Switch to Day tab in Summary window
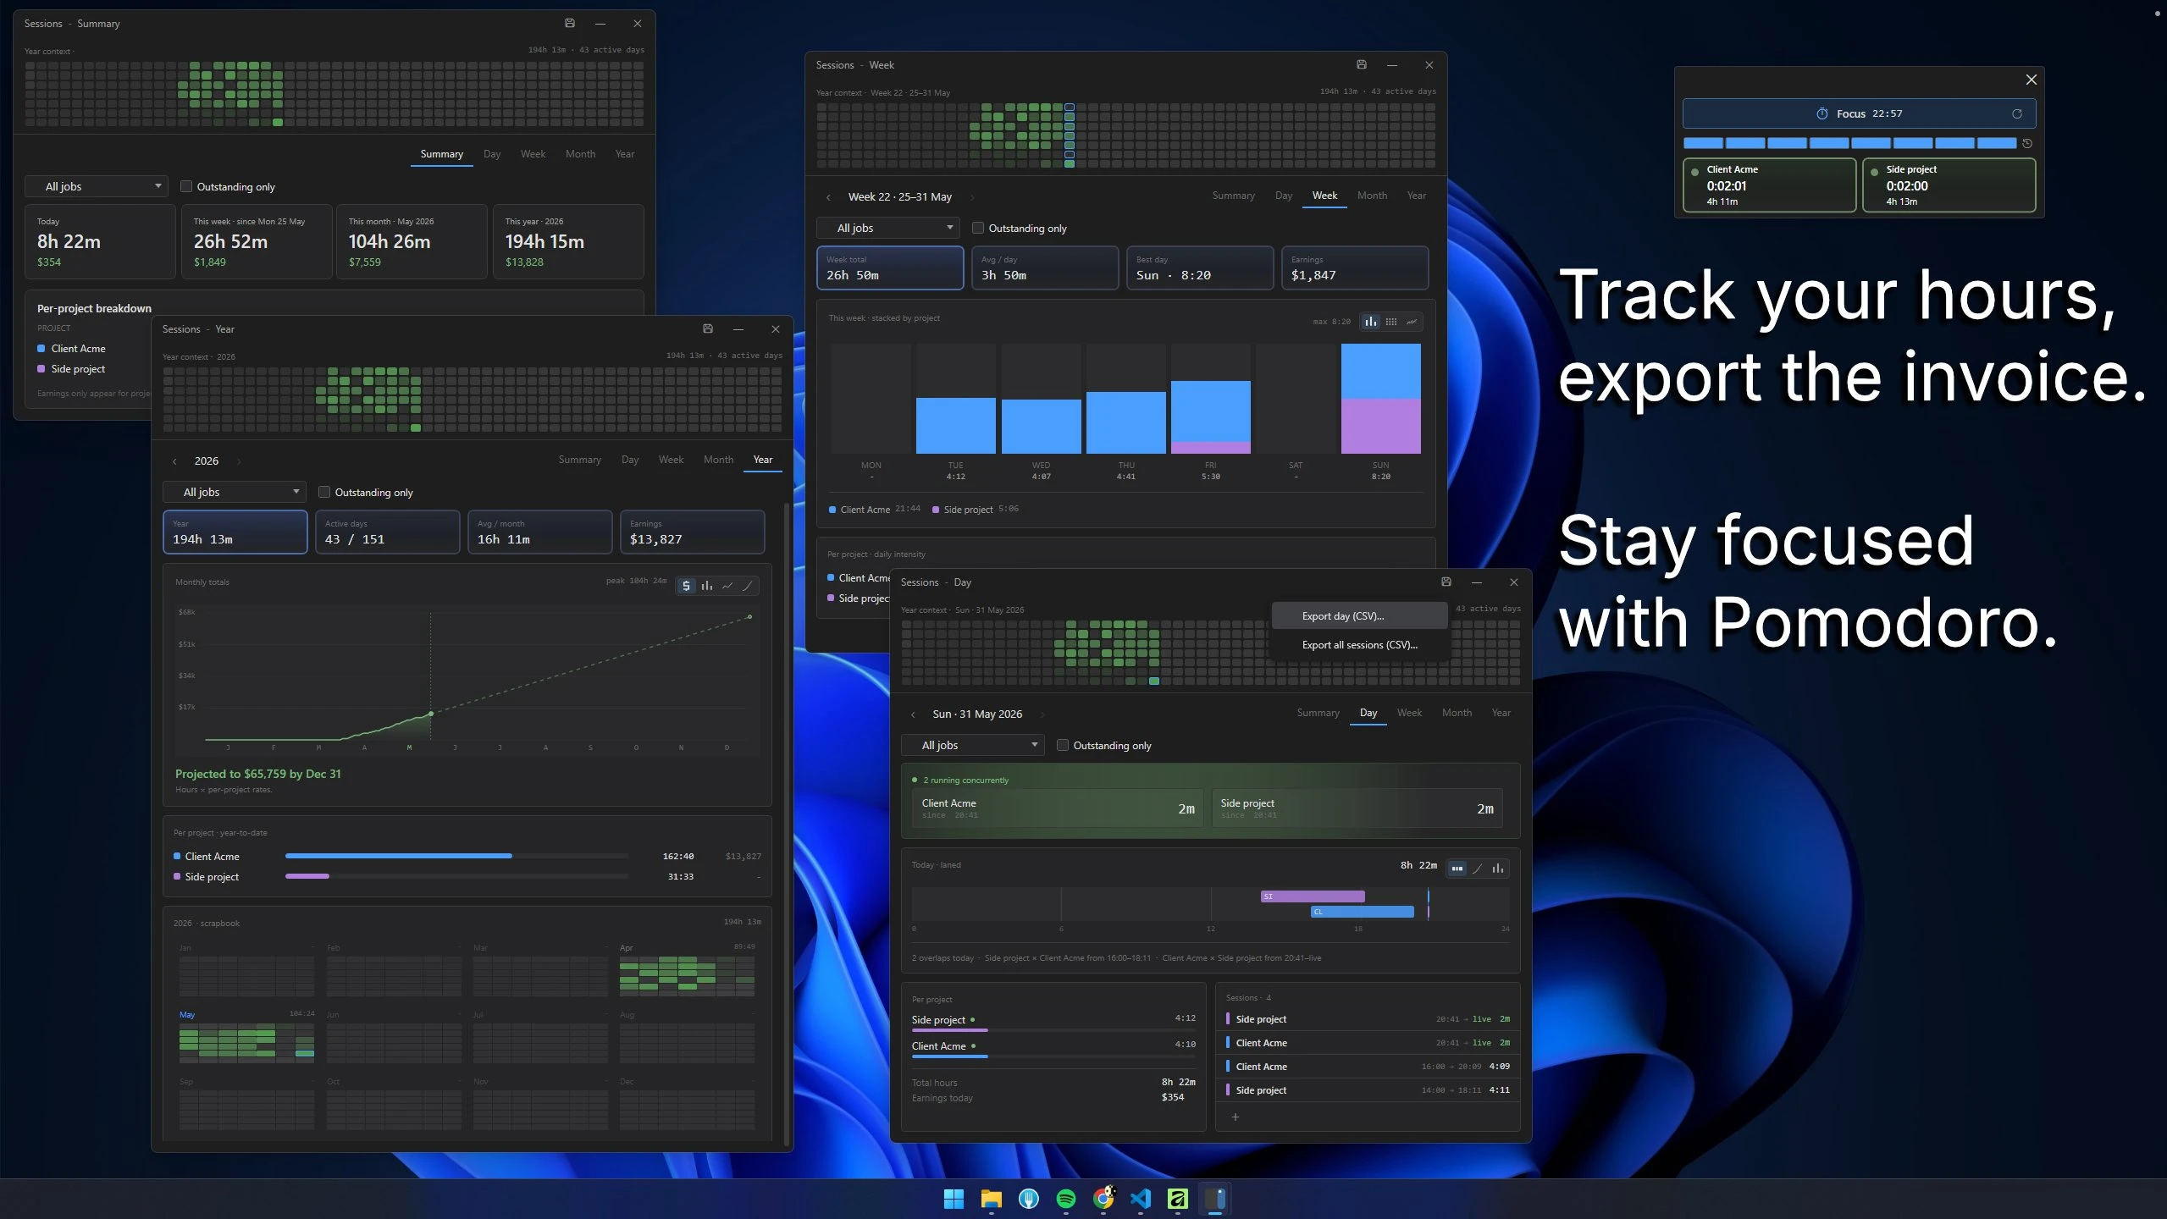The image size is (2167, 1219). point(492,154)
